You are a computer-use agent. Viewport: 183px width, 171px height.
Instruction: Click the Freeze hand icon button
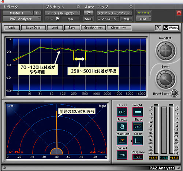point(122,126)
